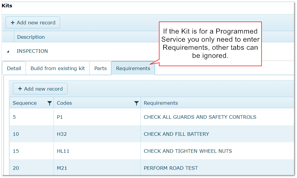This screenshot has height=178, width=297.
Task: Open the Codes column filter icon
Action: pos(136,103)
